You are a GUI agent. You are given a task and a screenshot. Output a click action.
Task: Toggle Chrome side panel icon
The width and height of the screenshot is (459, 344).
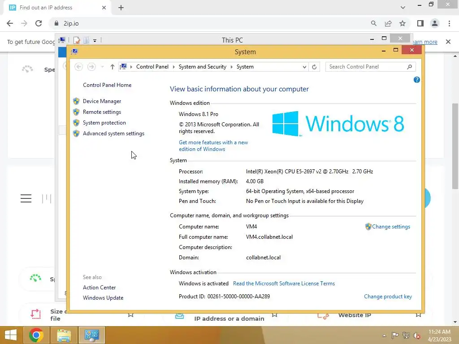(420, 23)
